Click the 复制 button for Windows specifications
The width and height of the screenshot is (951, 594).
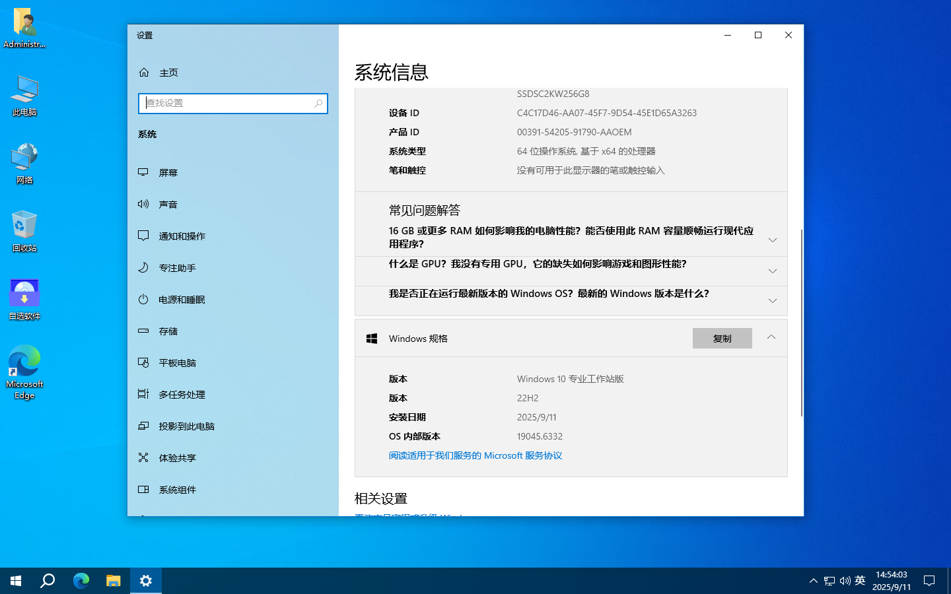pos(722,339)
